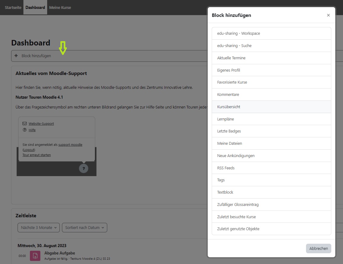Open the Meine Kurse tab
Viewport: 343px width, 264px height.
(60, 7)
